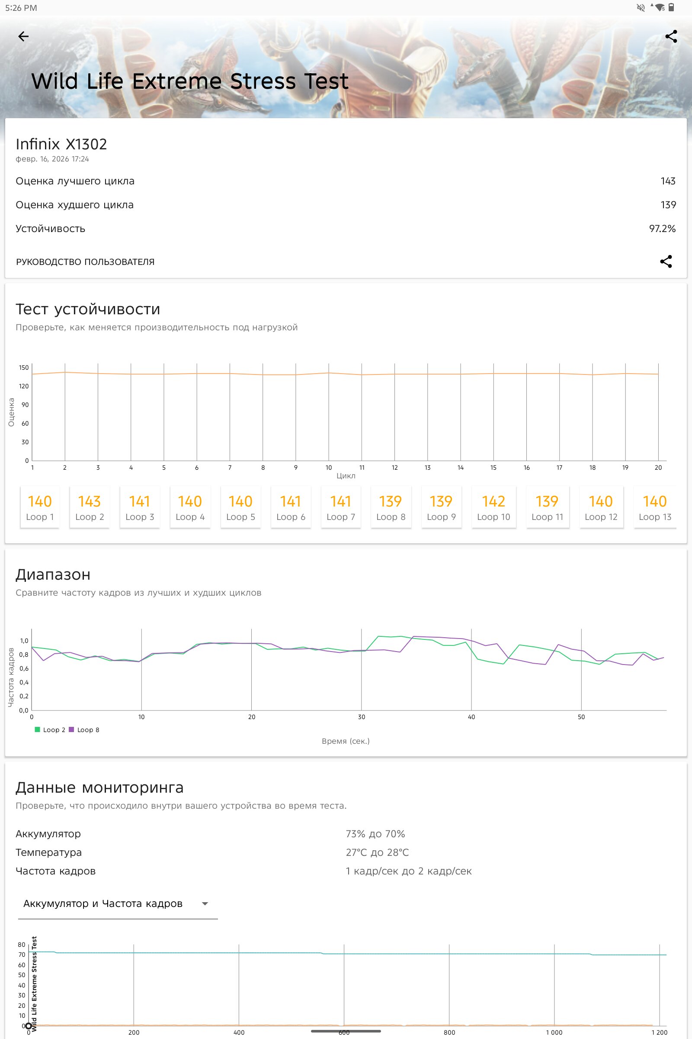Open the user guide link

85,262
